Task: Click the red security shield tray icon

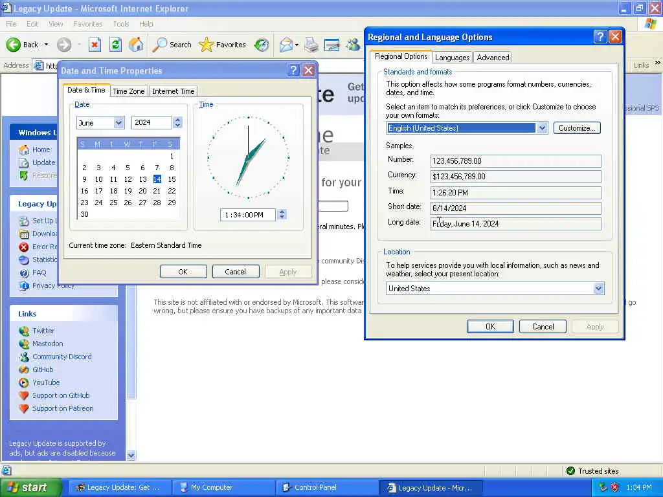Action: tap(615, 487)
